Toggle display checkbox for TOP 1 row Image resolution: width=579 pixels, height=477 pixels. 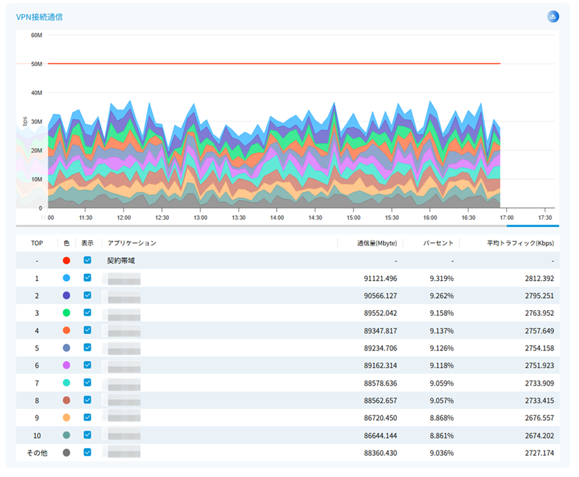tap(87, 278)
